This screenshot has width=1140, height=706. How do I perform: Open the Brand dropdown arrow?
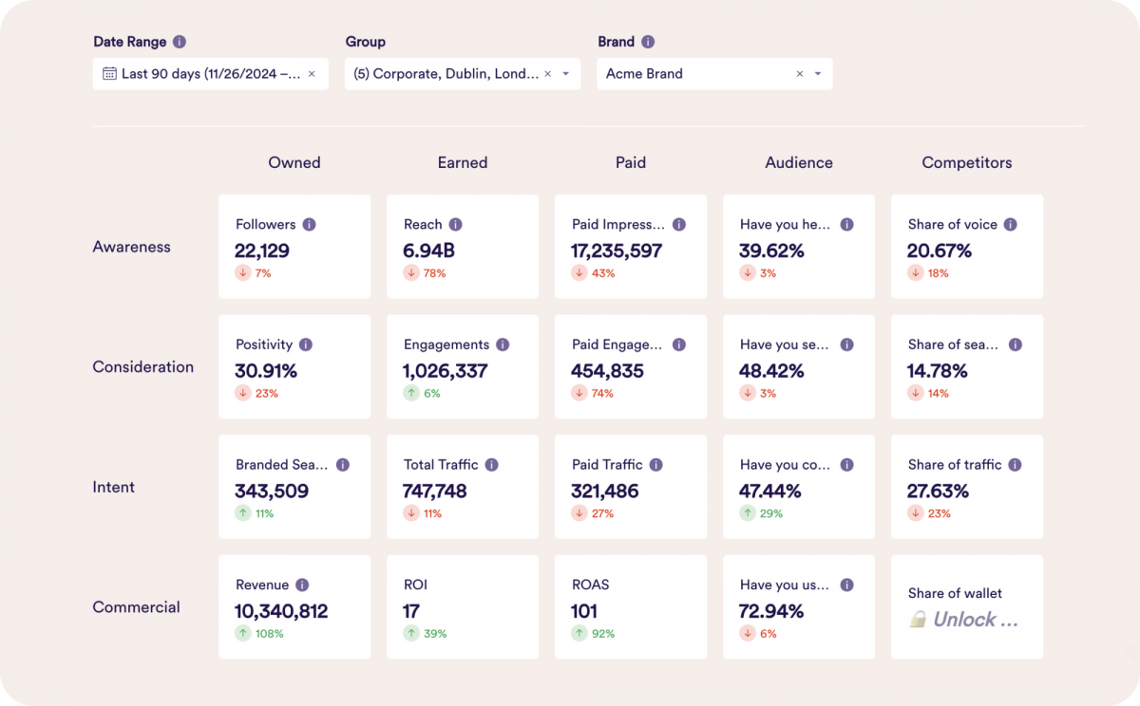point(818,74)
